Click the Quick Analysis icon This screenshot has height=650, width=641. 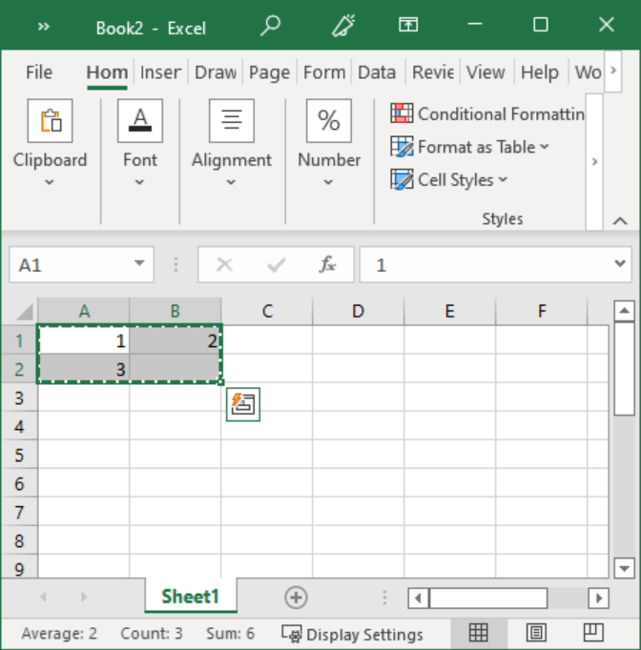click(x=242, y=404)
